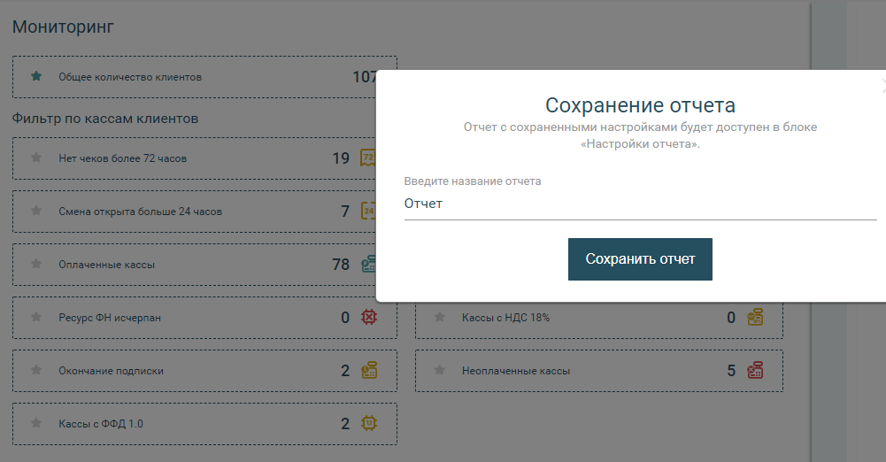This screenshot has height=462, width=886.
Task: Click the Сохранение отчета dialog title
Action: 640,105
